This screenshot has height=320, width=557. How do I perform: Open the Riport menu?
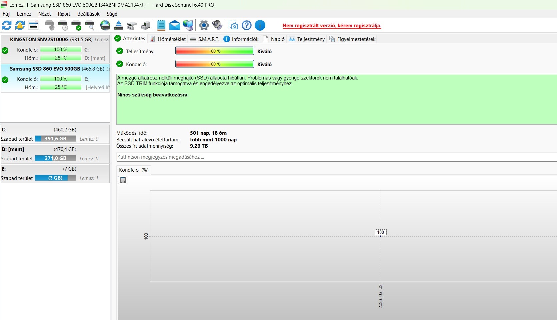(x=64, y=14)
